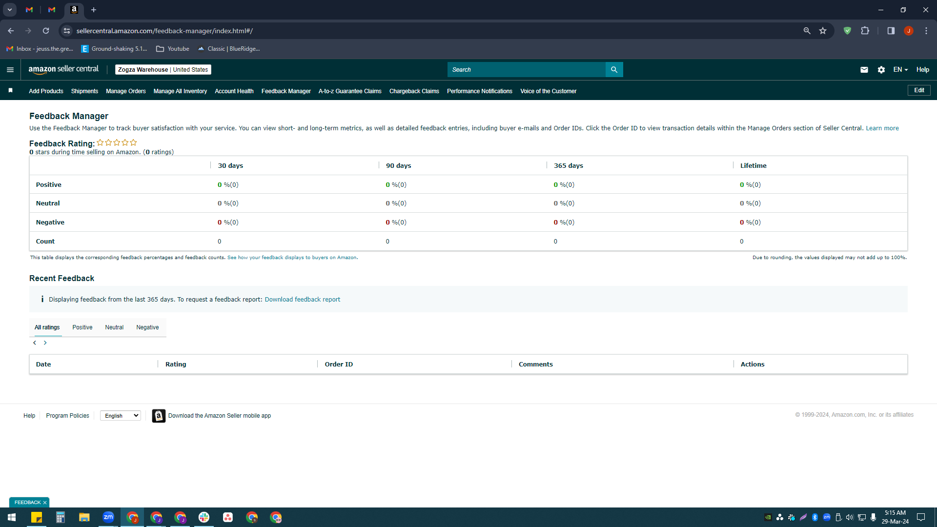Click Help in the top header
This screenshot has width=937, height=527.
pos(922,70)
